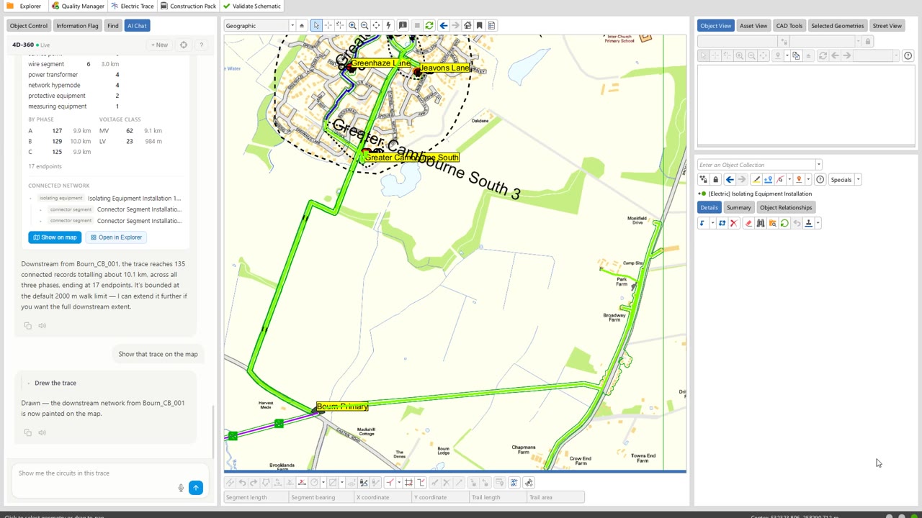Switch to the Information Flag tab
The width and height of the screenshot is (922, 518).
[x=77, y=25]
